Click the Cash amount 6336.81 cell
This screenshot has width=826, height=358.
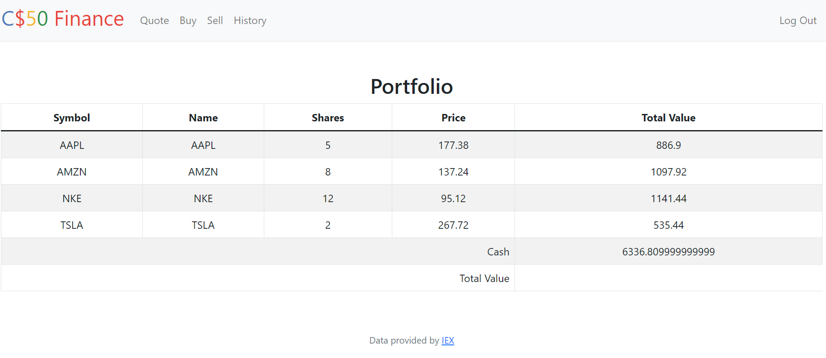coord(668,252)
